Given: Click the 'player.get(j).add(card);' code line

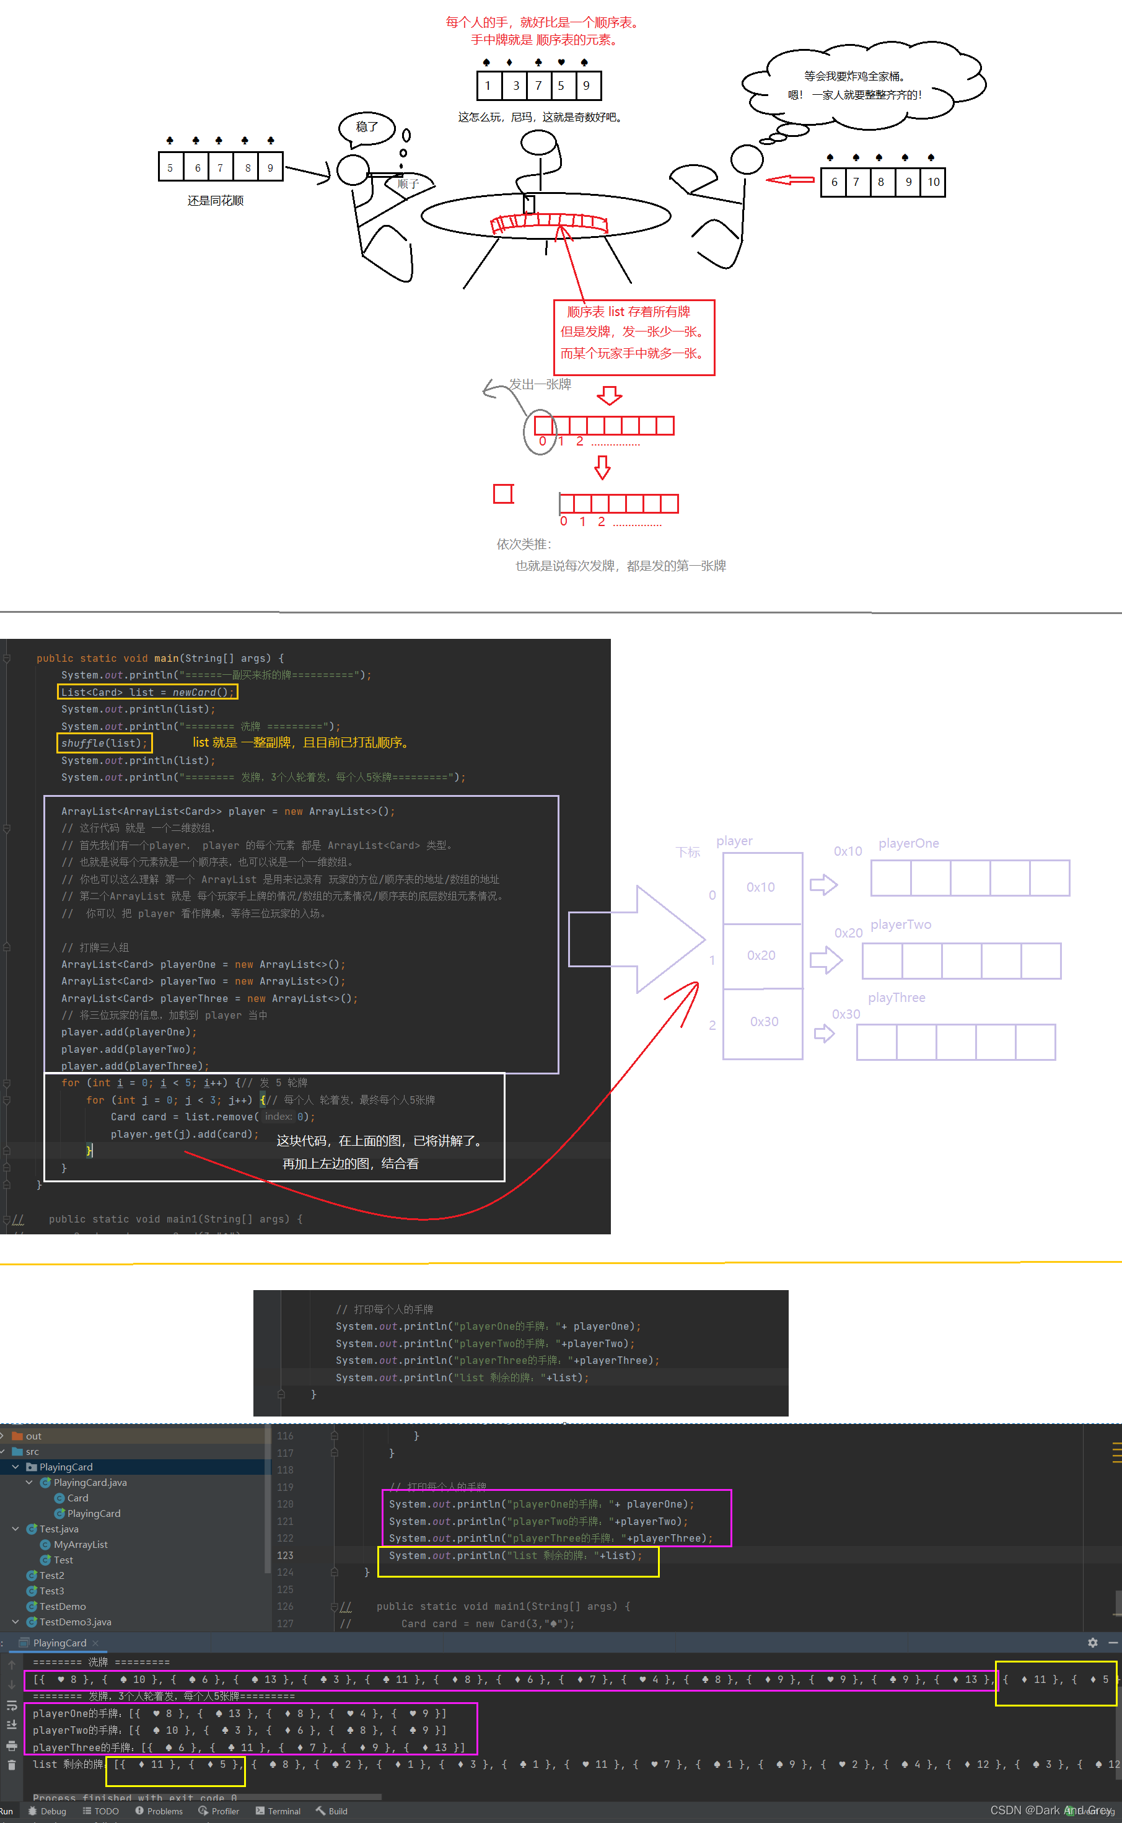Looking at the screenshot, I should pos(185,1134).
